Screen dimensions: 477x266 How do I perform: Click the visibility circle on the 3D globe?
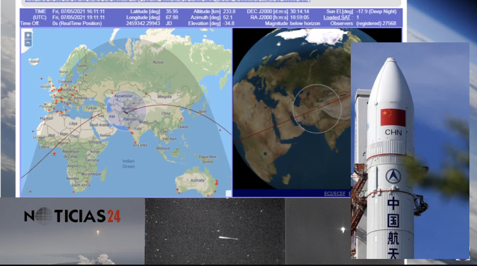pos(317,109)
